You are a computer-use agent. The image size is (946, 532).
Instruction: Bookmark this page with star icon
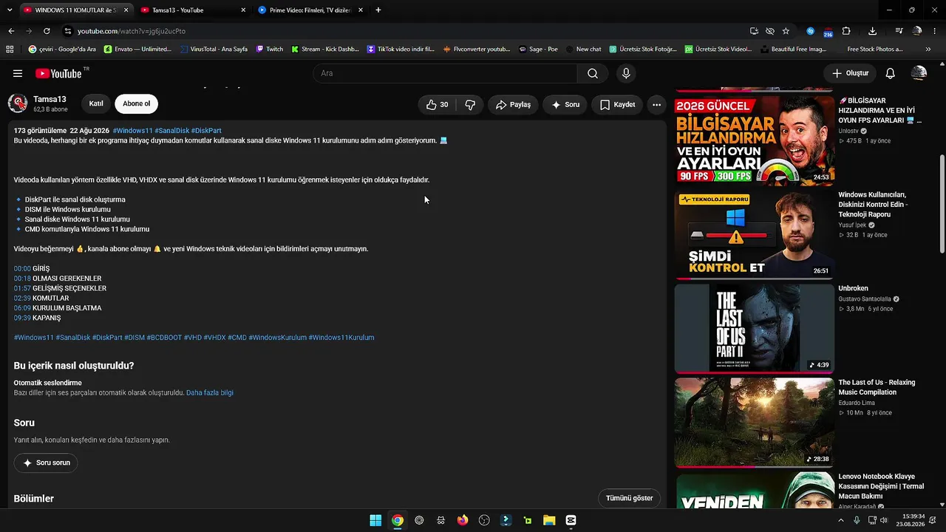coord(786,31)
